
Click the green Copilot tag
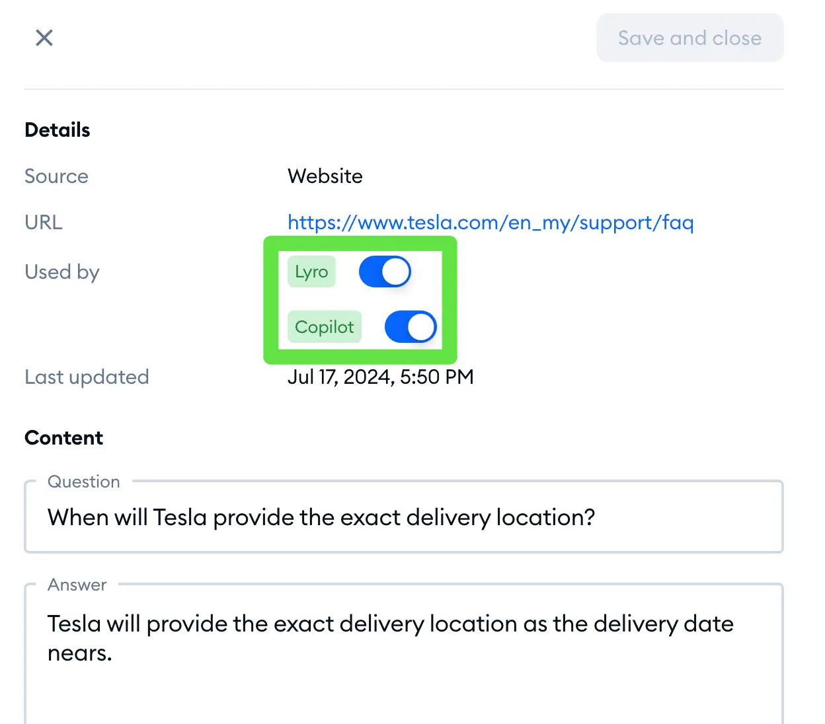click(x=325, y=326)
